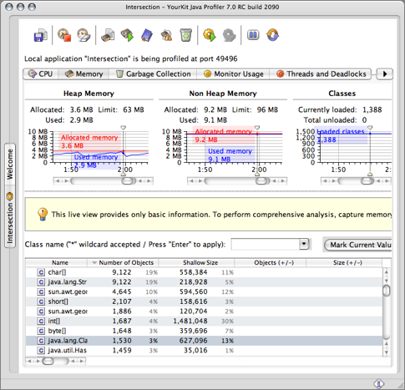Click the class icon beside char[]
Image resolution: width=405 pixels, height=390 pixels.
click(x=41, y=272)
